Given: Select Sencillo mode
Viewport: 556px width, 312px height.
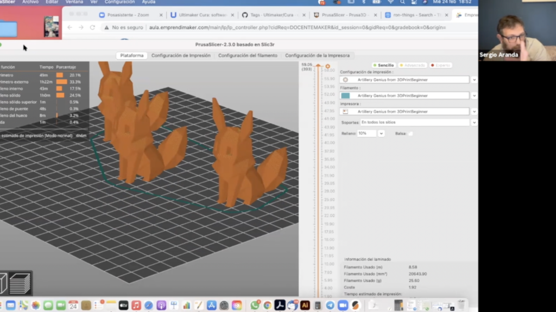Looking at the screenshot, I should 383,65.
